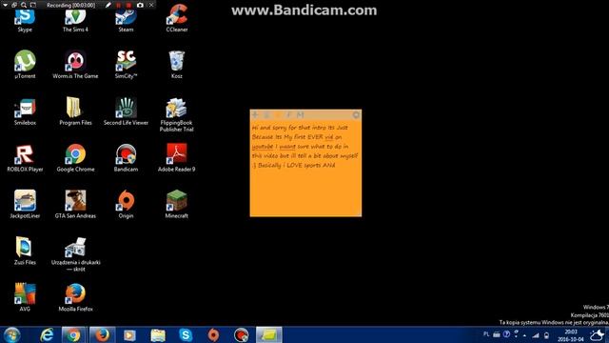Select the AVG desktop icon

pos(25,297)
